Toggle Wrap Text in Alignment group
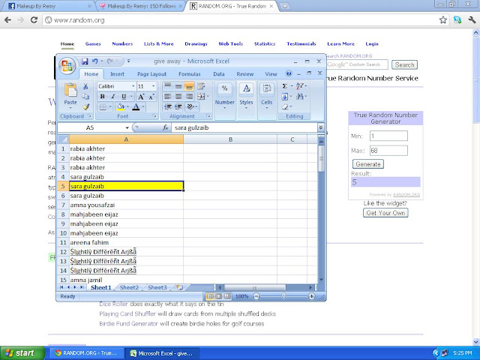 (x=201, y=86)
